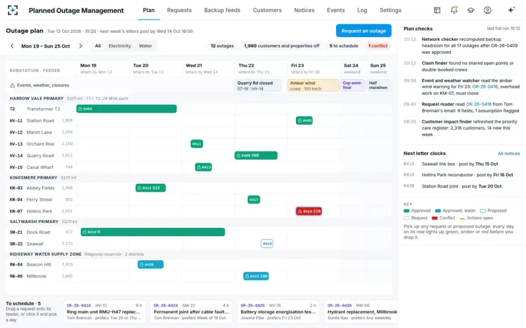Open request card OR-26-0418 ring main unit
The width and height of the screenshot is (526, 328).
pyautogui.click(x=105, y=311)
